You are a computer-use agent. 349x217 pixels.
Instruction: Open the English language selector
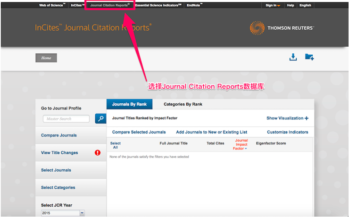click(x=305, y=5)
